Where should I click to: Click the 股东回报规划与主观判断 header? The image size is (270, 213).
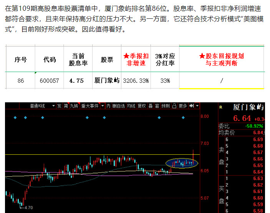pos(222,60)
